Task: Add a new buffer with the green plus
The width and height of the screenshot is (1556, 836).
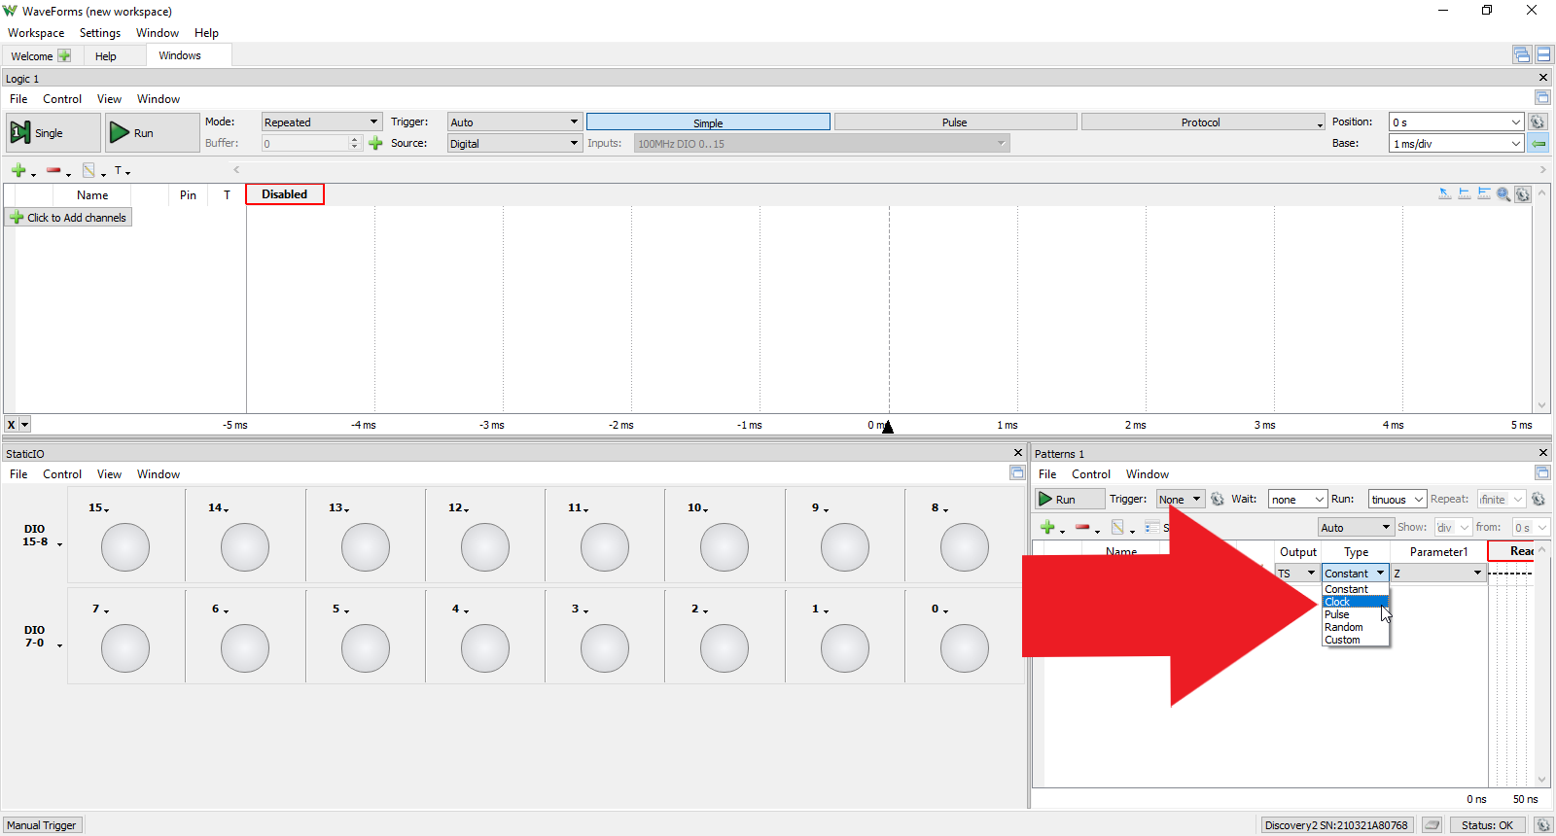Action: point(375,144)
